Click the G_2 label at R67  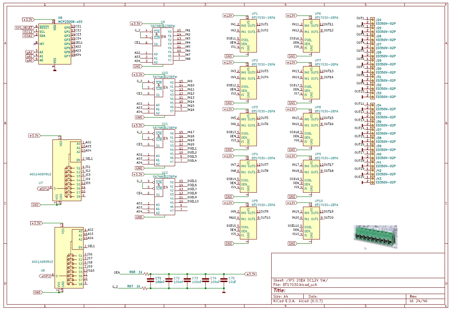115,287
